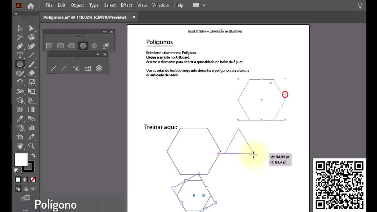Screen dimensions: 377x212
Task: Set paint mode to Gradient
Action: point(26,180)
